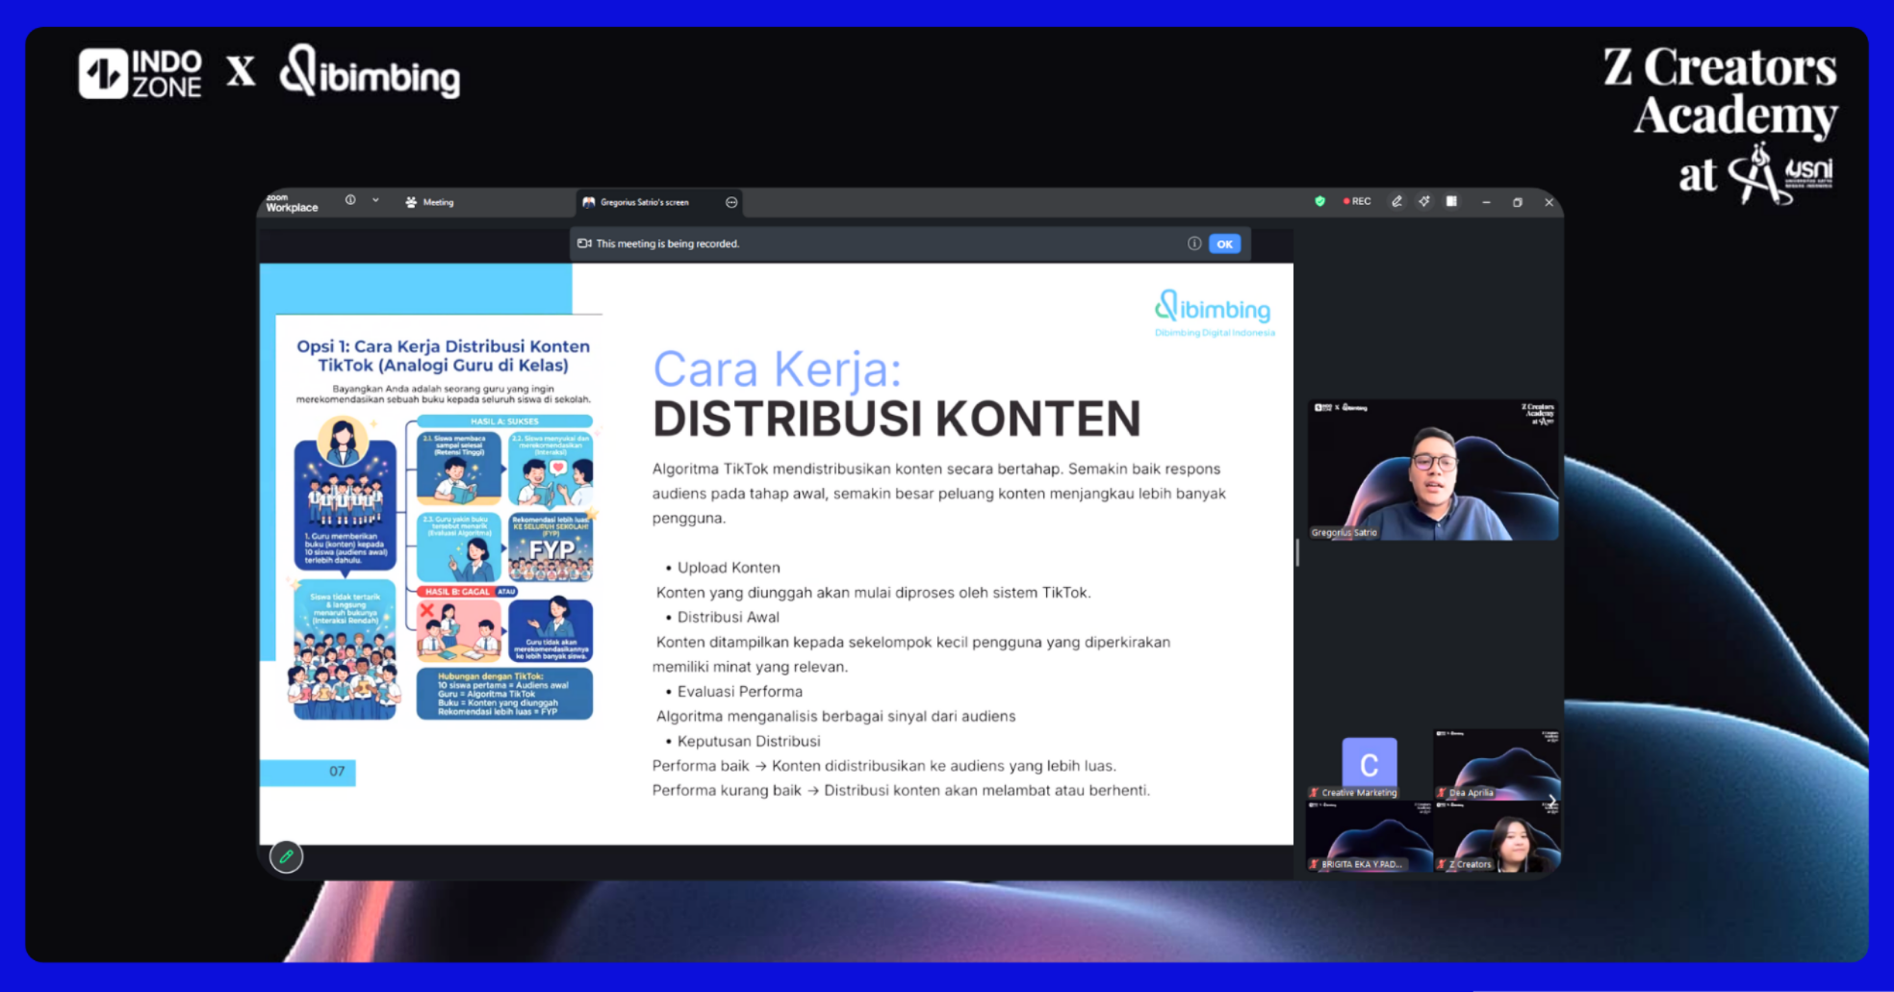Select the Dea Aprilia video tile
Screen dimensions: 1894x992
1497,764
